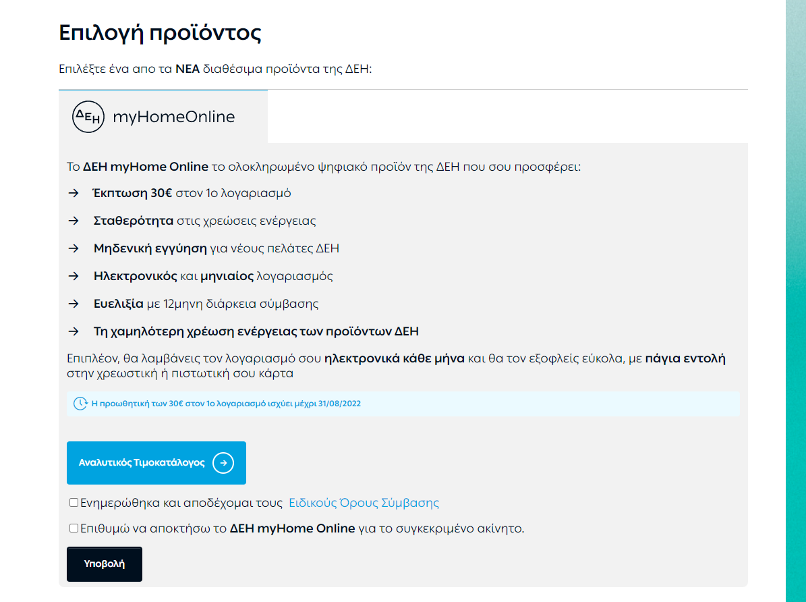Click the ΔΕΗ round logo icon
The width and height of the screenshot is (806, 602).
[x=88, y=117]
